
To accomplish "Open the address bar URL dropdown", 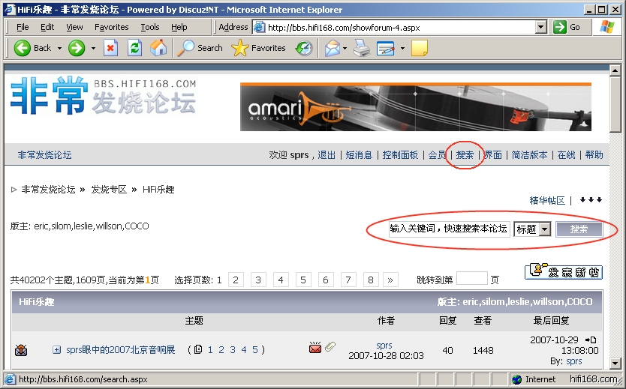I will [540, 27].
